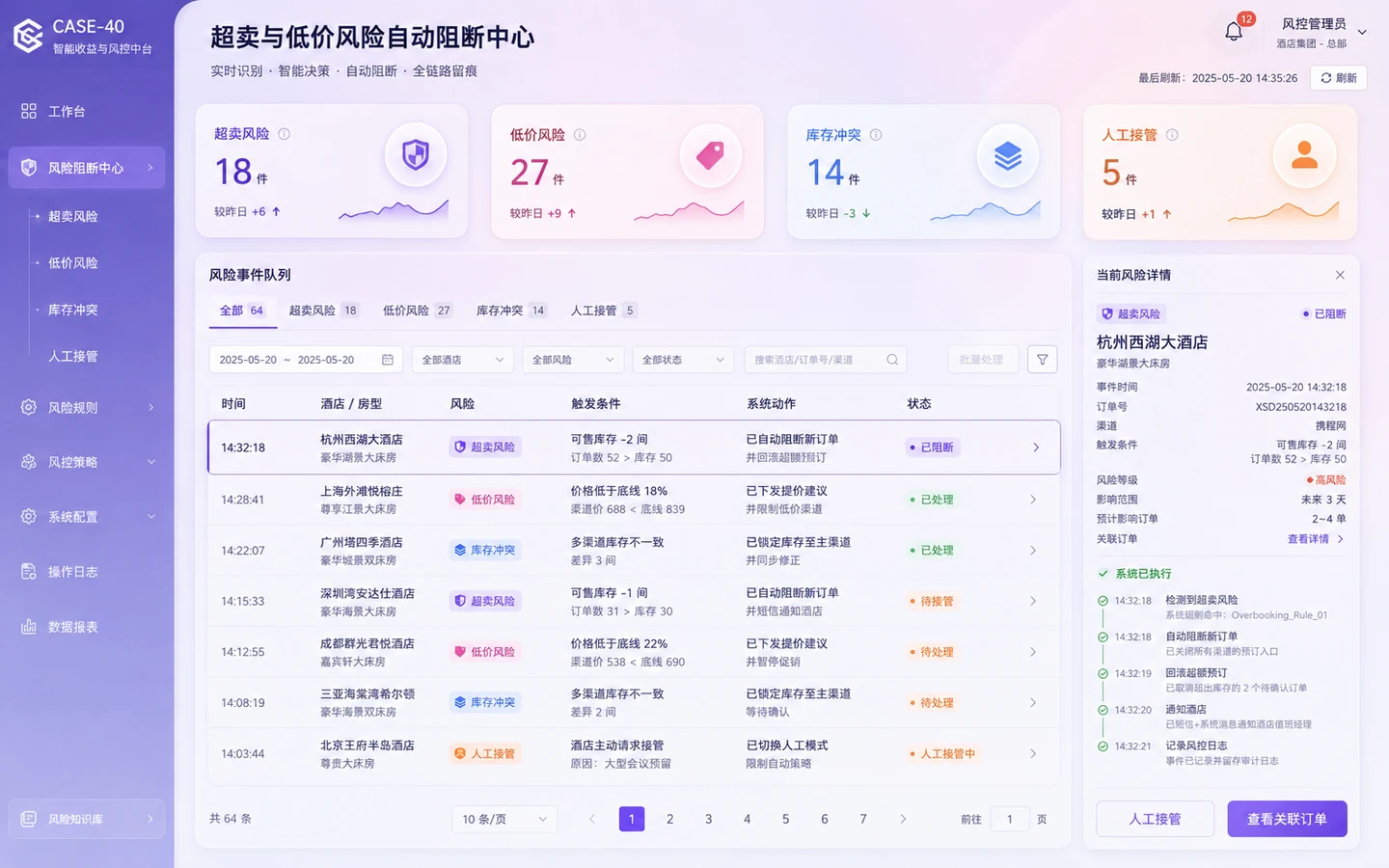Go to the next page arrow
Screen dimensions: 1389x868
coord(903,819)
